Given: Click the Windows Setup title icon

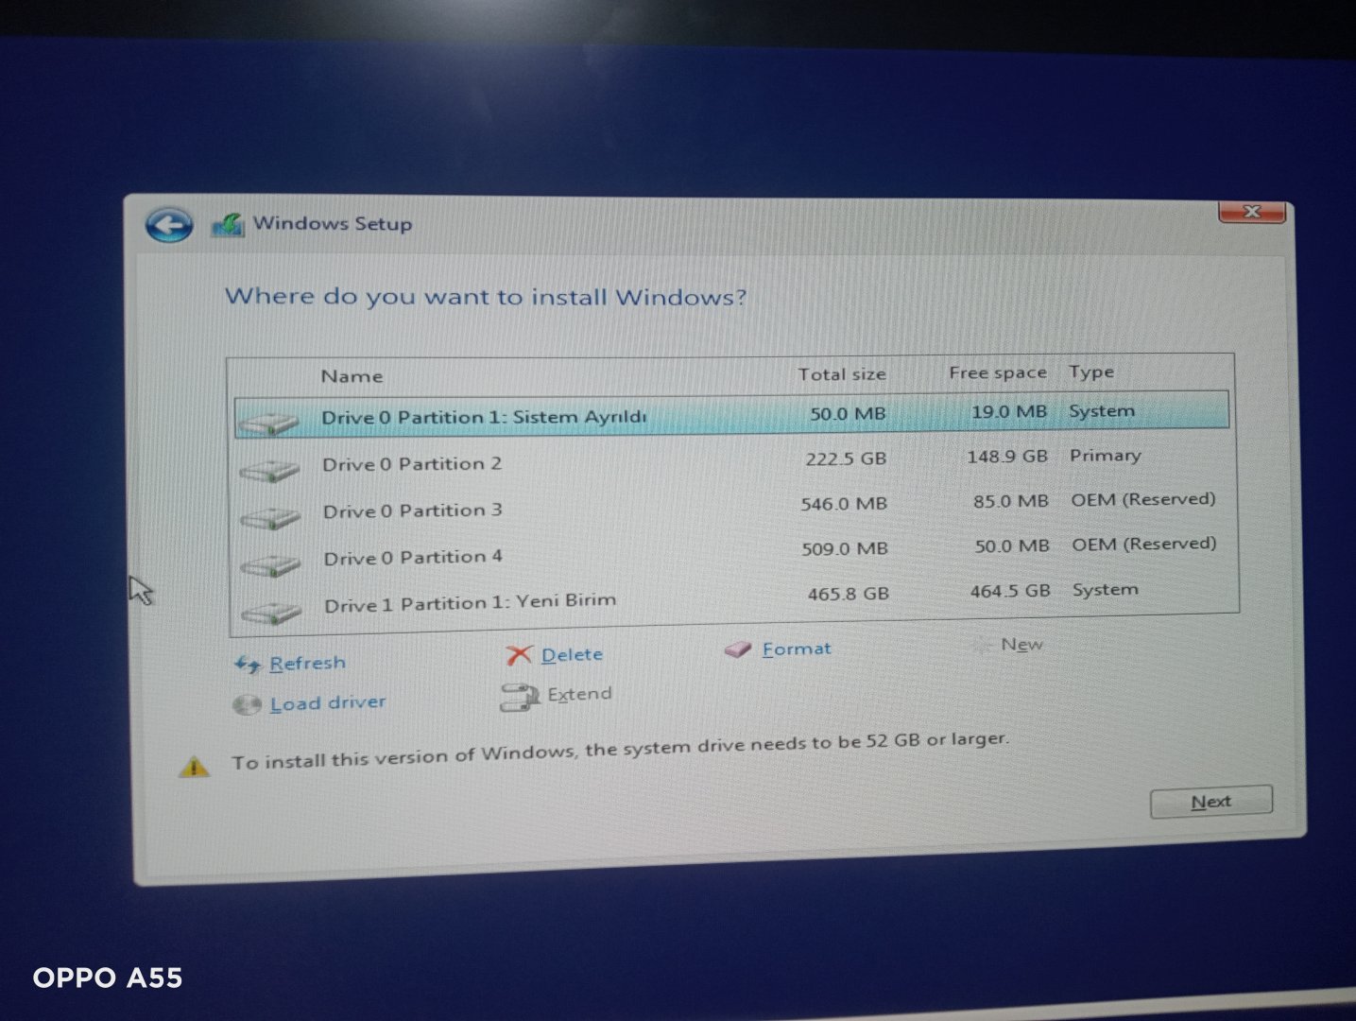Looking at the screenshot, I should (228, 224).
